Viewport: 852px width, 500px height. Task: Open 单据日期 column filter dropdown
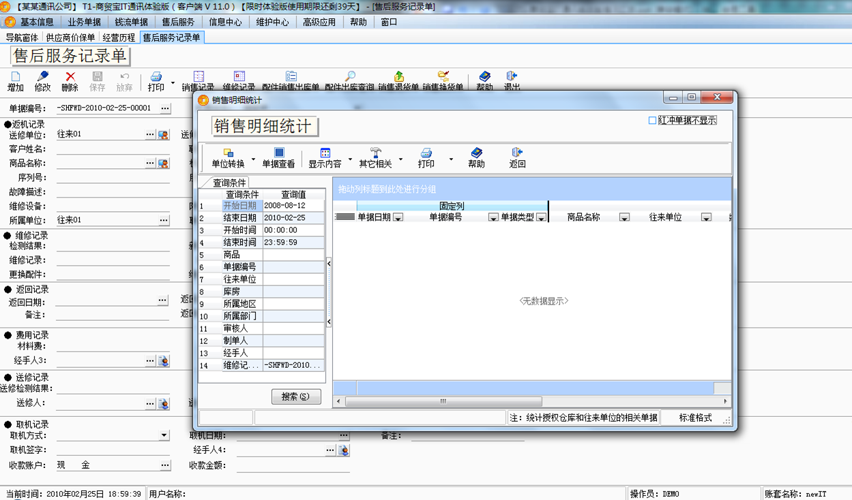tap(398, 217)
